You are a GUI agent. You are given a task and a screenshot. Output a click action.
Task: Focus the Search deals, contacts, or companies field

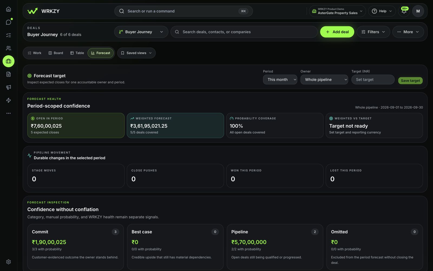244,32
